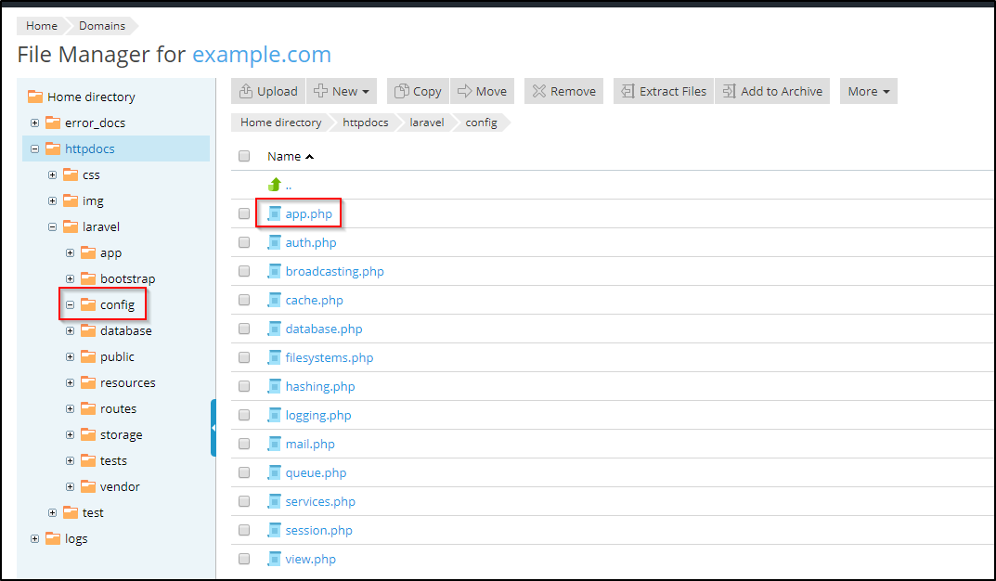Go to the Domains breadcrumb
Screen dimensions: 996x581
tap(101, 26)
